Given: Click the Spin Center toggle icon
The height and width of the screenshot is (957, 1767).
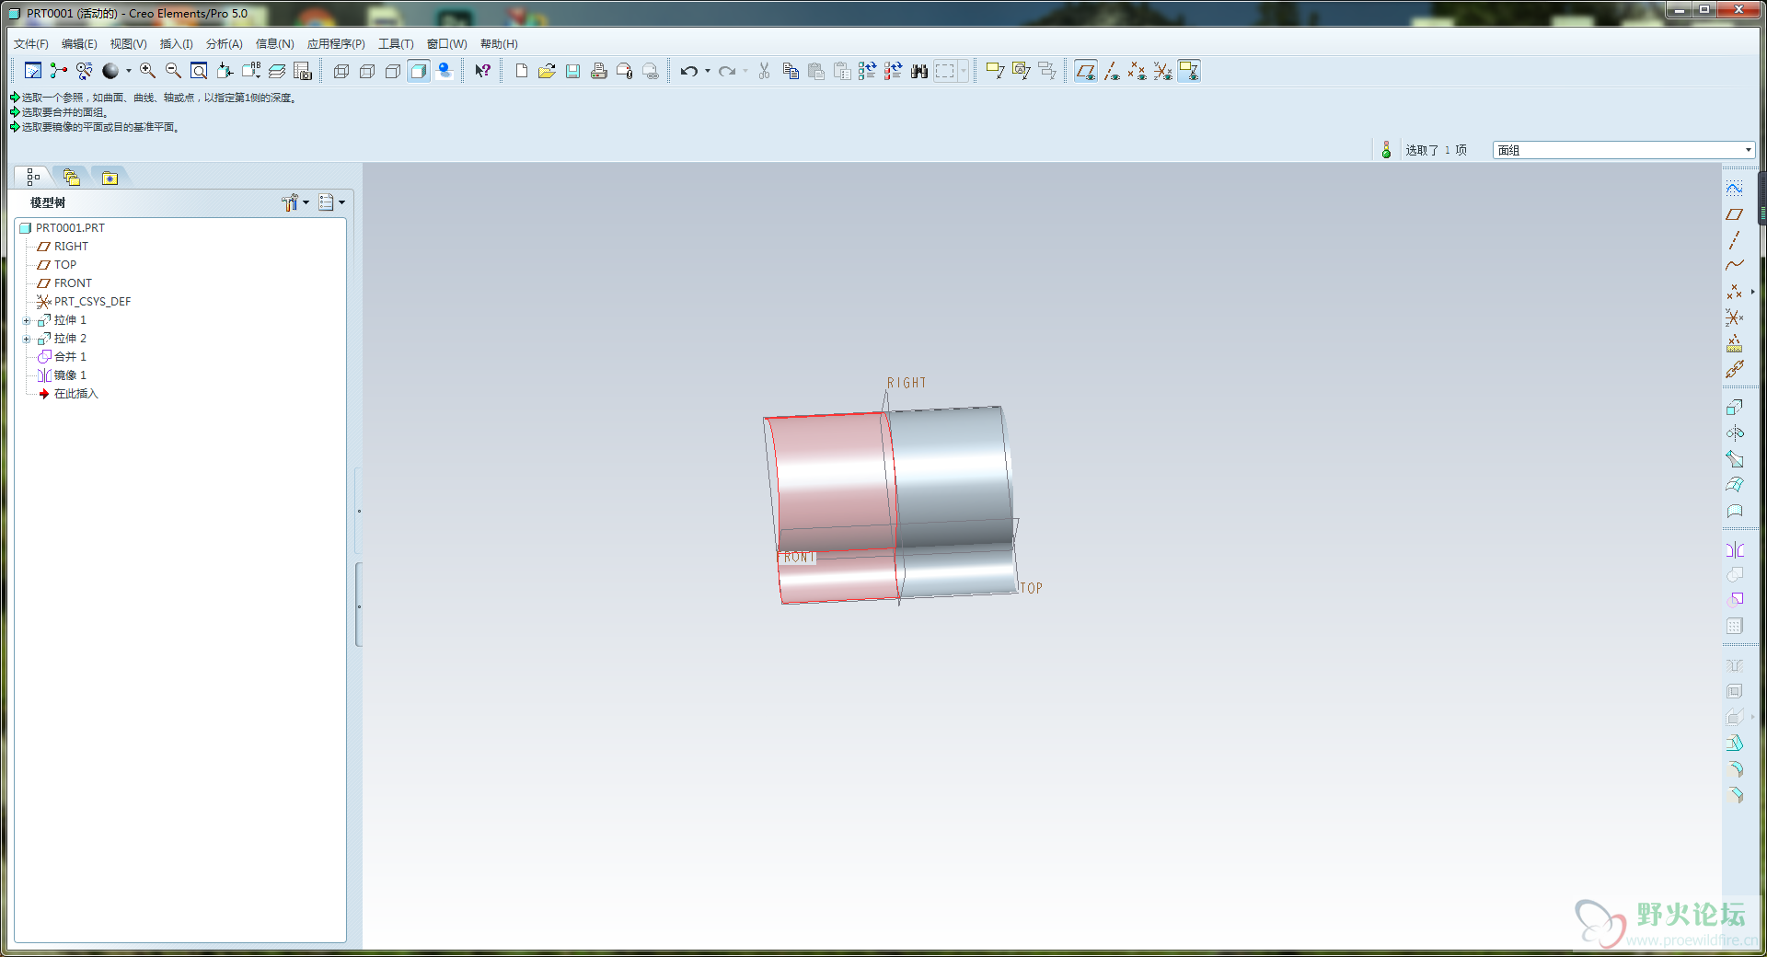Looking at the screenshot, I should coord(59,71).
